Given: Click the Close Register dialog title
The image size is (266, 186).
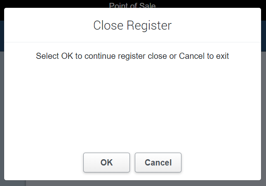Looking at the screenshot, I should (132, 26).
